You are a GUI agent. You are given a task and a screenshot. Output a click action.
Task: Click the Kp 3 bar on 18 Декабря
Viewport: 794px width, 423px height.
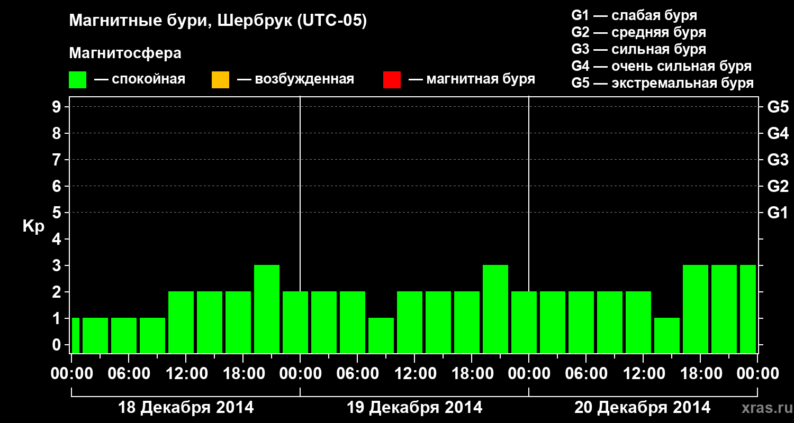point(267,309)
